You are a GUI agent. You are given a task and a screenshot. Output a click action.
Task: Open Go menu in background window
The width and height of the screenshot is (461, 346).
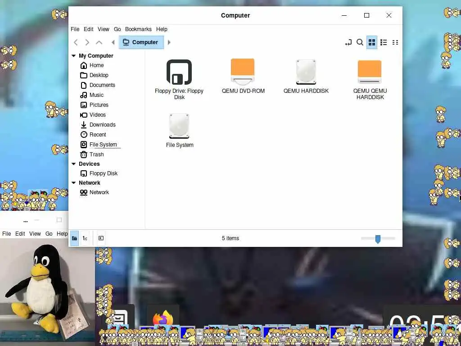point(49,234)
